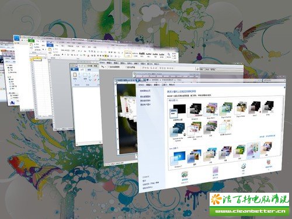
Task: Open Desktop Background icon in Personalization window
Action: (185, 175)
